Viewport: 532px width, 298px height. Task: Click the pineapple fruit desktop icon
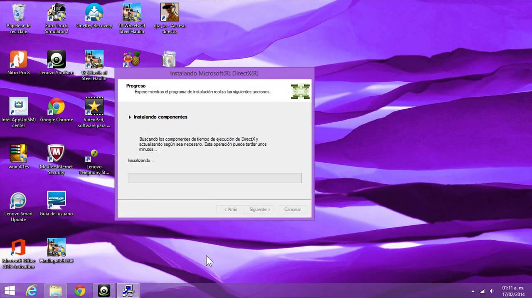[132, 59]
